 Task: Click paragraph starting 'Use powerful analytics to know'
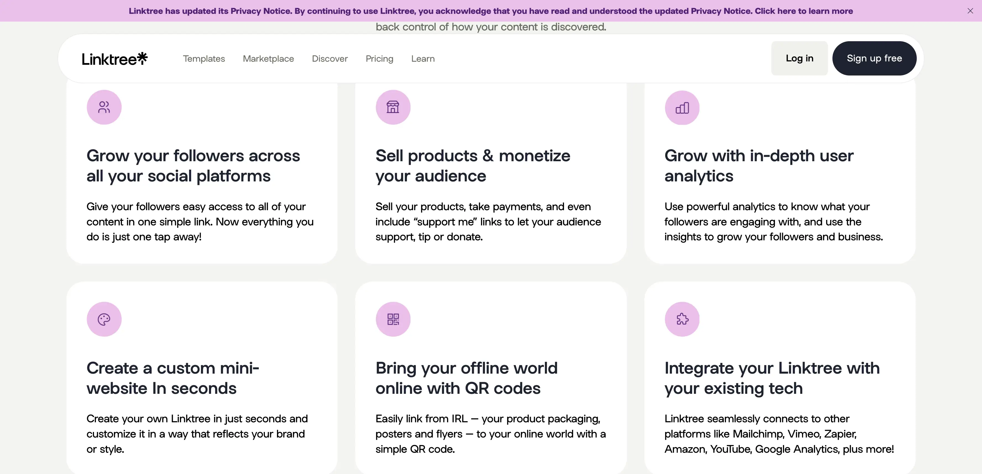click(774, 222)
